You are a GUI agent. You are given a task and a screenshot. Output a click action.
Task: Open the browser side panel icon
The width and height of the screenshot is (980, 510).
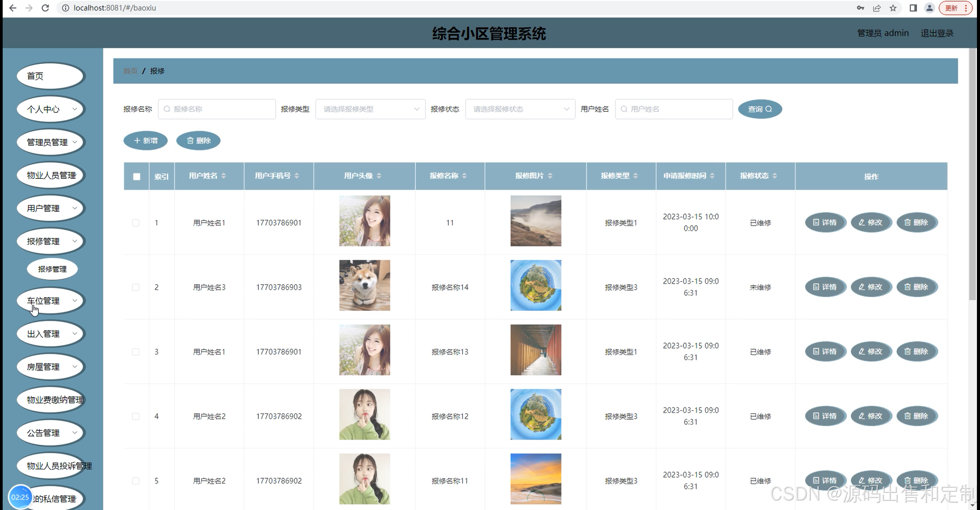tap(913, 8)
